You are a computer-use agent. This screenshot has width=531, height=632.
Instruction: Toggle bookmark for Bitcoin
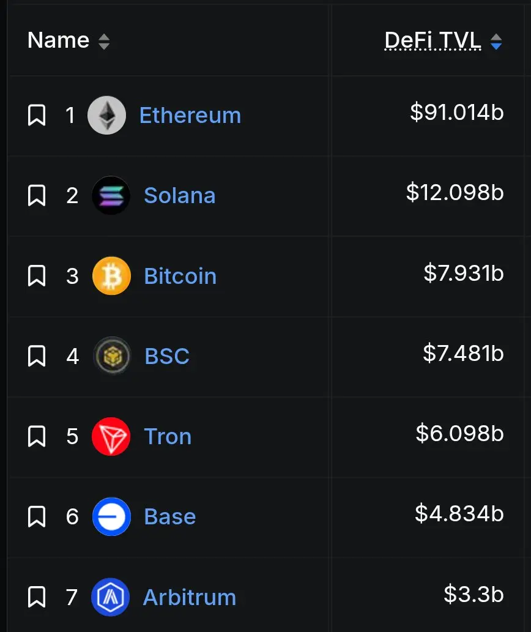click(x=37, y=276)
